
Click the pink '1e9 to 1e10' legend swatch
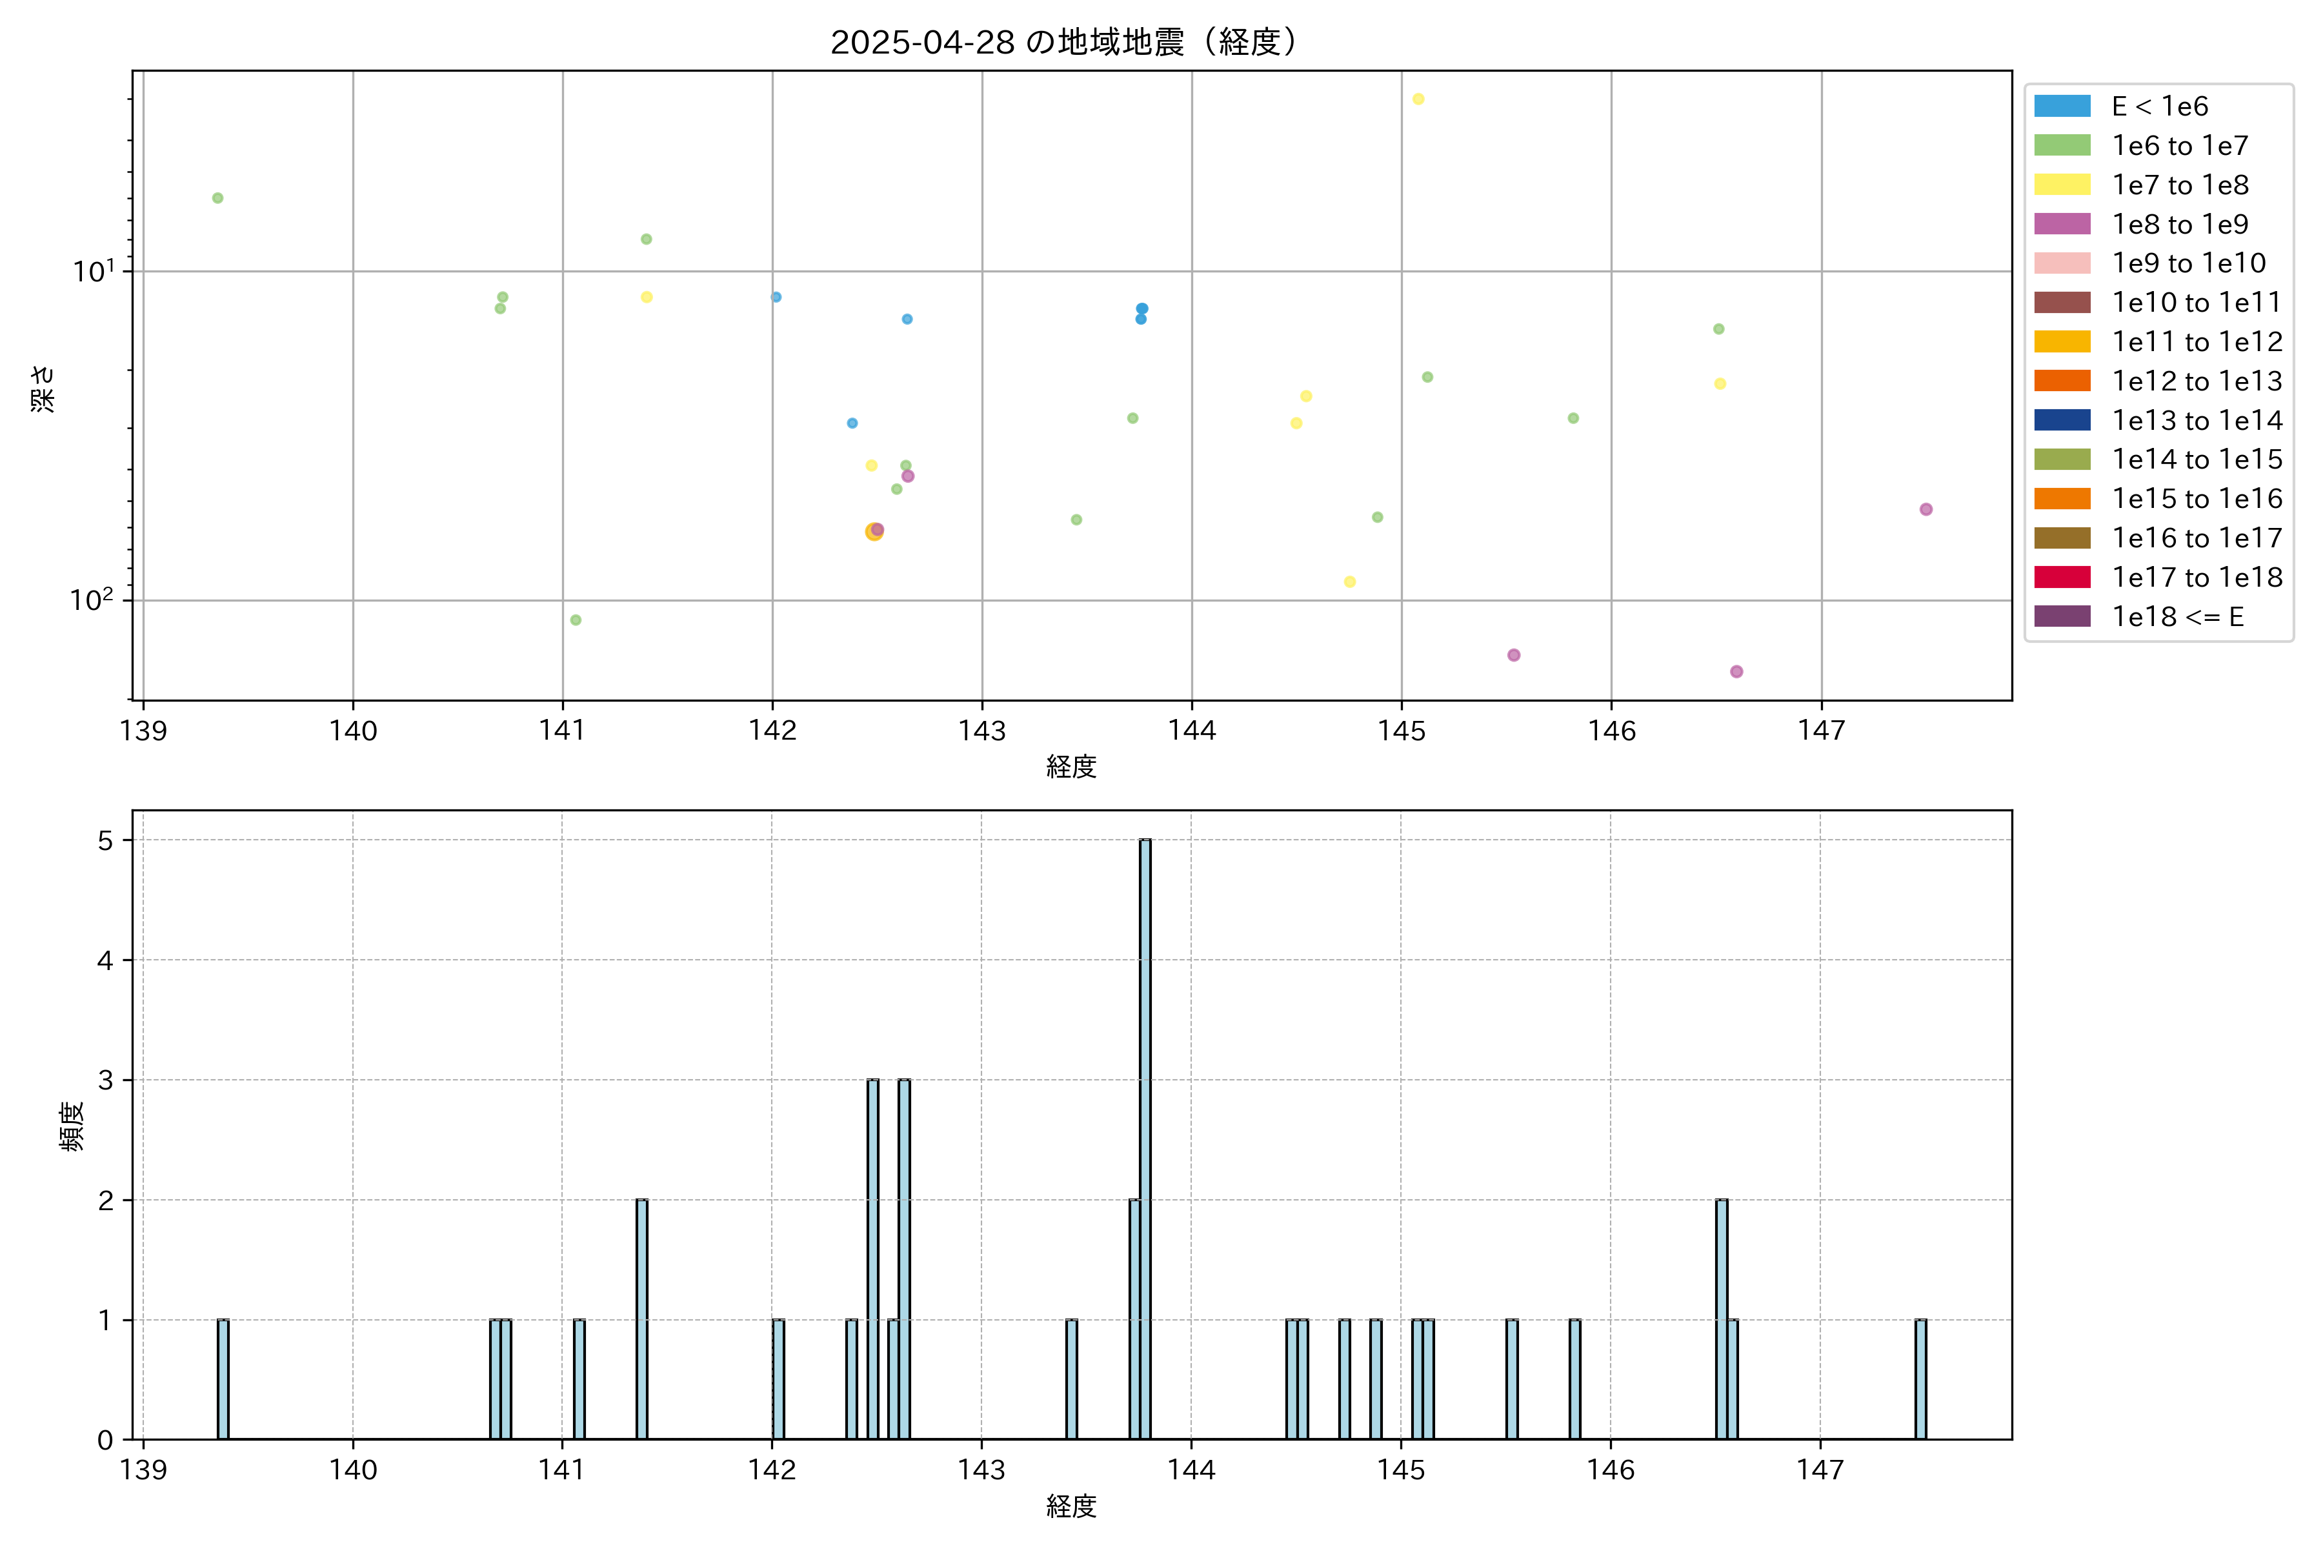[2061, 263]
